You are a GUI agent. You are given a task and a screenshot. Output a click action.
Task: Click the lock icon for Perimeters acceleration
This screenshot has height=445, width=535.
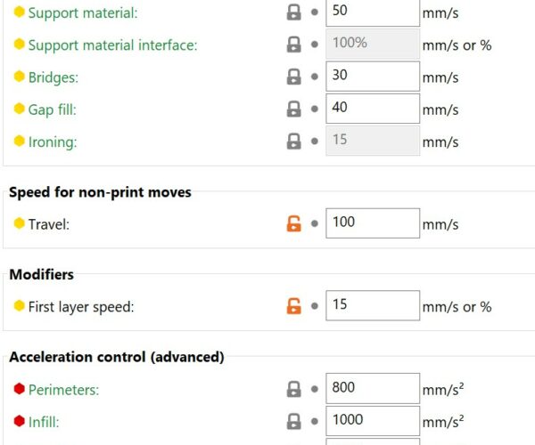(x=293, y=389)
